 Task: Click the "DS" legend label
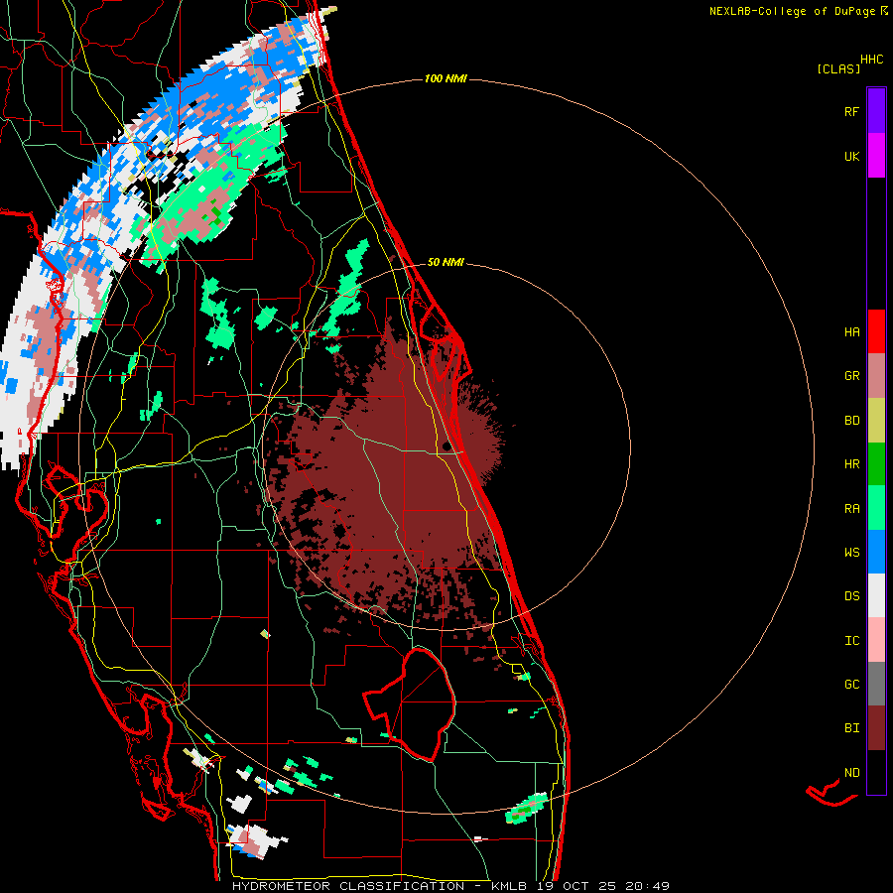(x=851, y=595)
